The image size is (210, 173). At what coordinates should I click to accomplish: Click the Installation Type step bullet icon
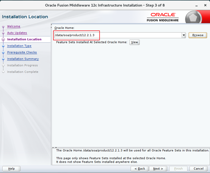pyautogui.click(x=3, y=46)
